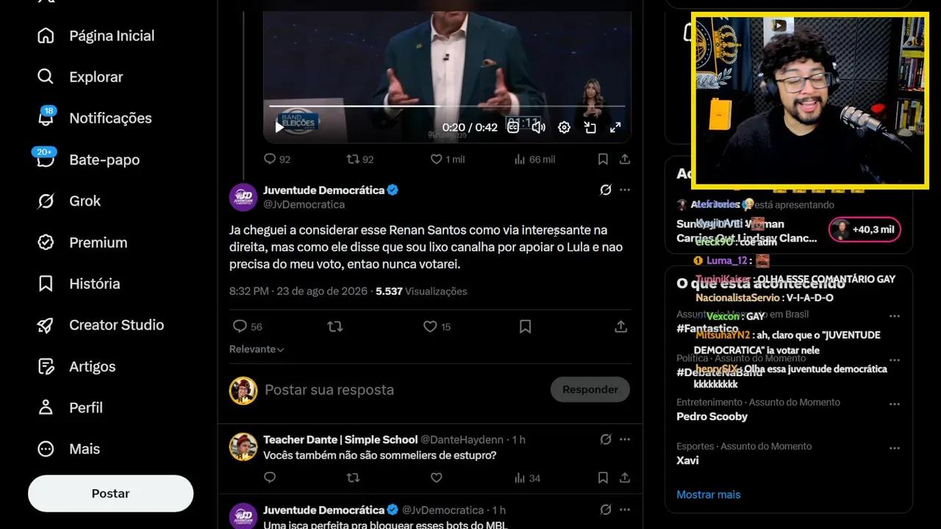
Task: Mute the video sound
Action: pos(539,127)
